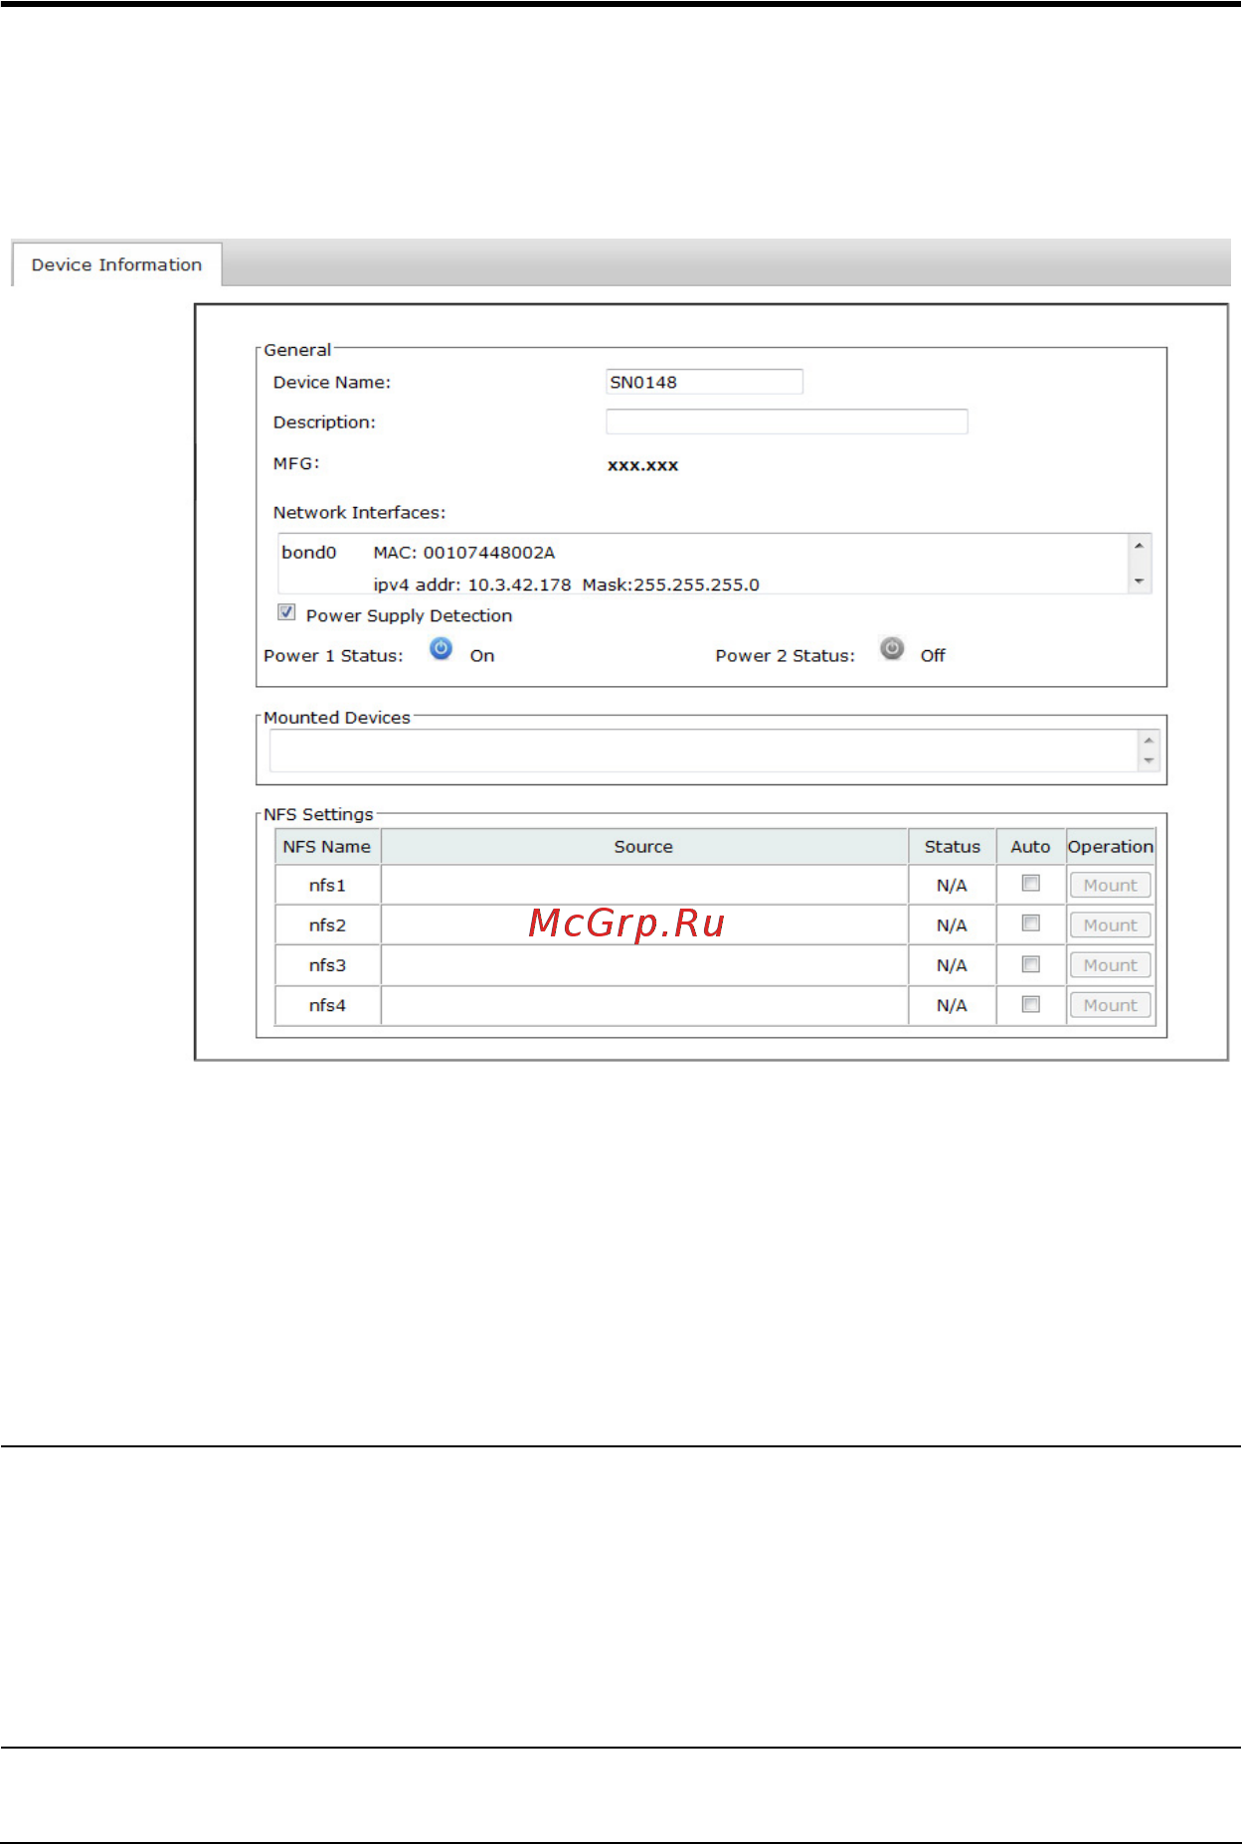Screen dimensions: 1242x1844
Task: Click the ipv4 addr 10.3.42.178 line
Action: [472, 585]
